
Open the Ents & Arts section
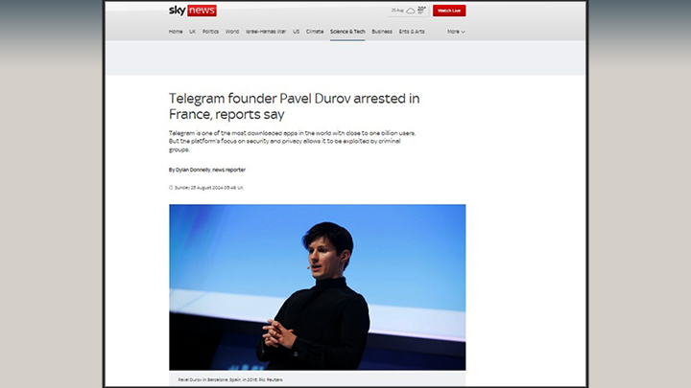pyautogui.click(x=412, y=32)
